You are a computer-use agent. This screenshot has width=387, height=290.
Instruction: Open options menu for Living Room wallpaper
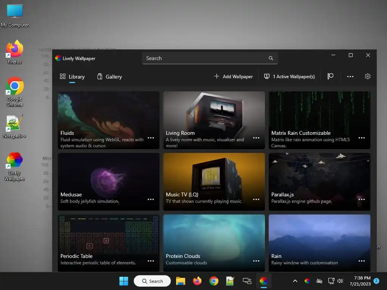click(x=256, y=138)
